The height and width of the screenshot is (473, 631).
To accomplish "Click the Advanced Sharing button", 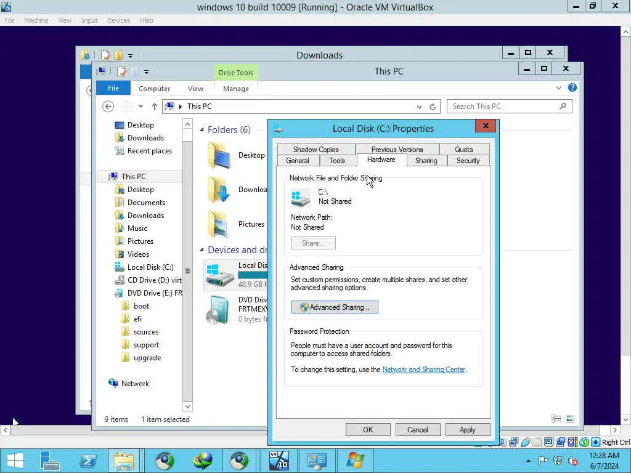I will click(335, 307).
